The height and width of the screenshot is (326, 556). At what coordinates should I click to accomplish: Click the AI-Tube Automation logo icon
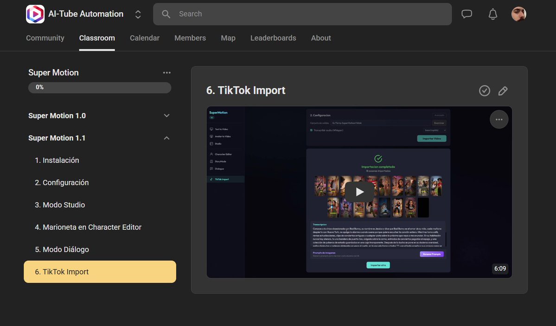(x=35, y=14)
